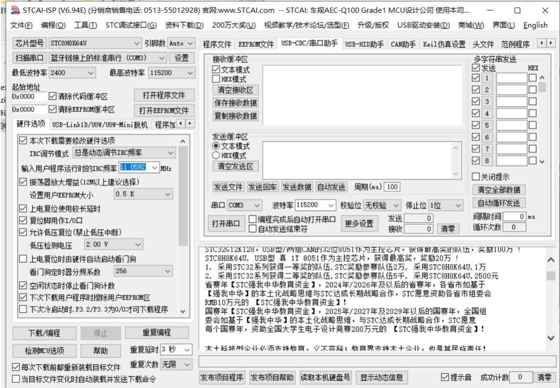Check the 关闭提示 checkbox
Image resolution: width=560 pixels, height=388 pixels.
point(476,177)
